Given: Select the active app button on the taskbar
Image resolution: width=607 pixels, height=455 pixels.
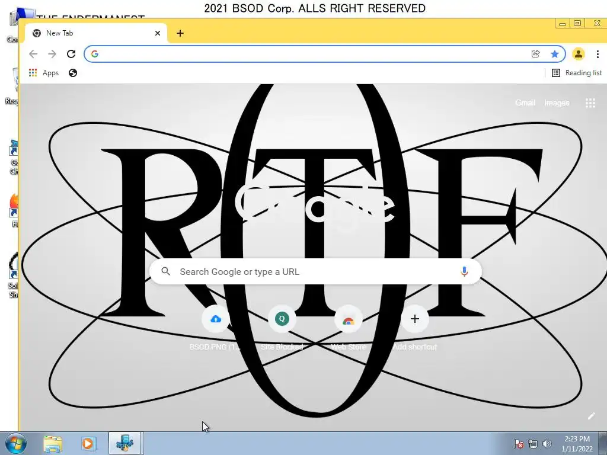Looking at the screenshot, I should click(x=124, y=443).
